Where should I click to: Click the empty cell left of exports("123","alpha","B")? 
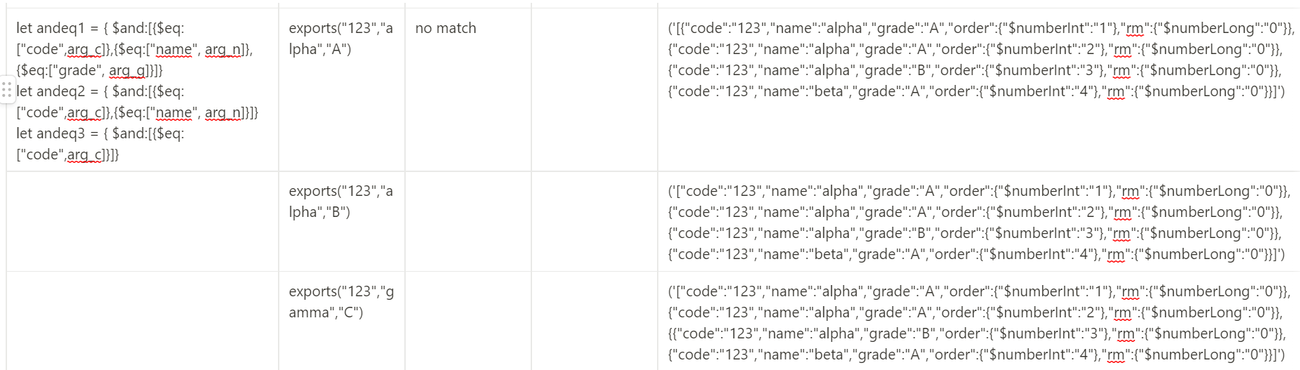pyautogui.click(x=142, y=222)
